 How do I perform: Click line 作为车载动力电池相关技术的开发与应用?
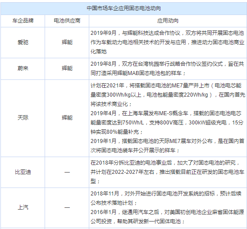point(167,42)
